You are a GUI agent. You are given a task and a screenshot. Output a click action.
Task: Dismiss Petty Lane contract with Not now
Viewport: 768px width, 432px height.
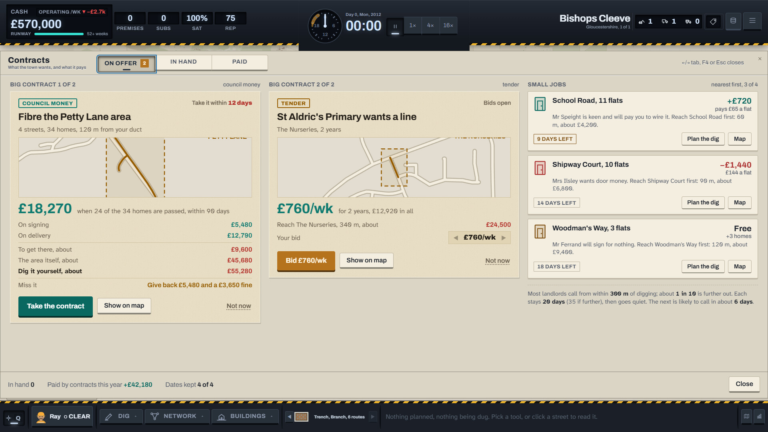click(239, 306)
